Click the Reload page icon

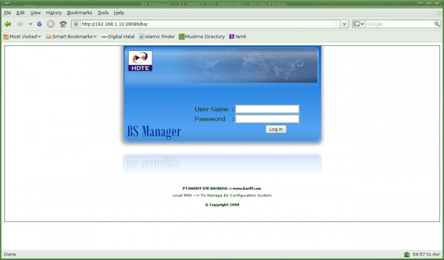[39, 24]
